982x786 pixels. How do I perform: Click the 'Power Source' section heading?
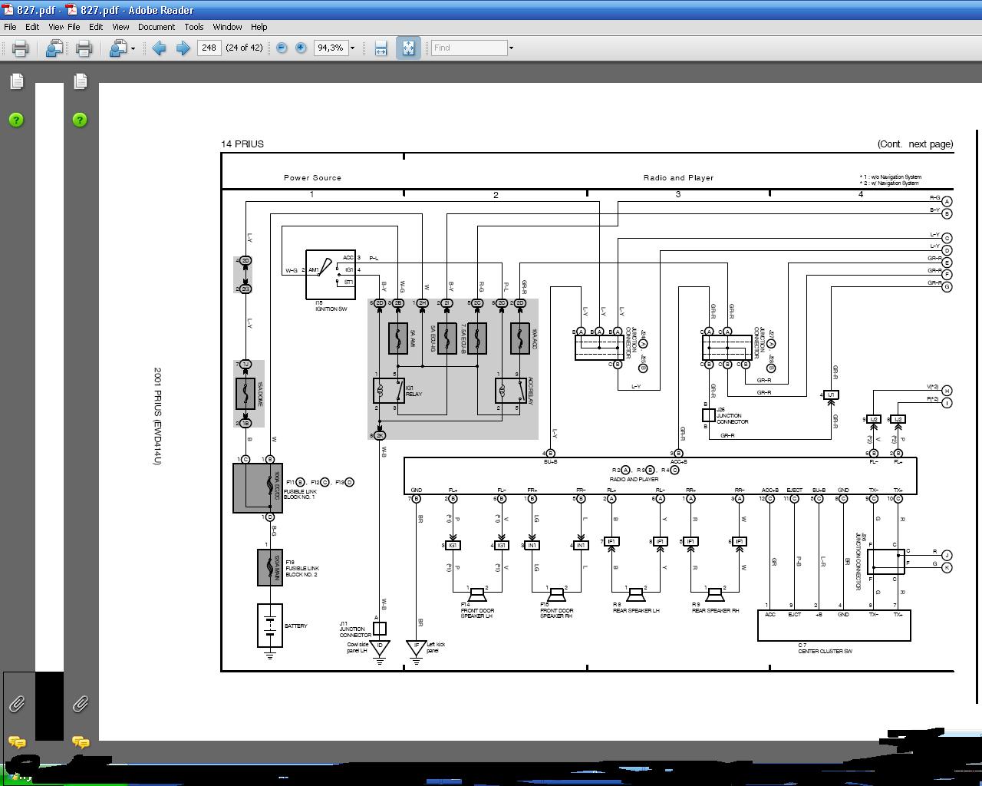pyautogui.click(x=312, y=177)
